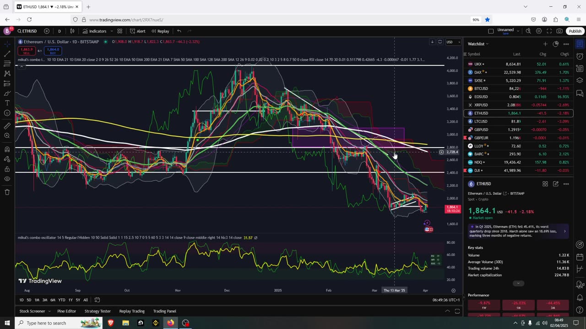This screenshot has width=586, height=329.
Task: Open indicator templates grid icon
Action: coord(119,31)
